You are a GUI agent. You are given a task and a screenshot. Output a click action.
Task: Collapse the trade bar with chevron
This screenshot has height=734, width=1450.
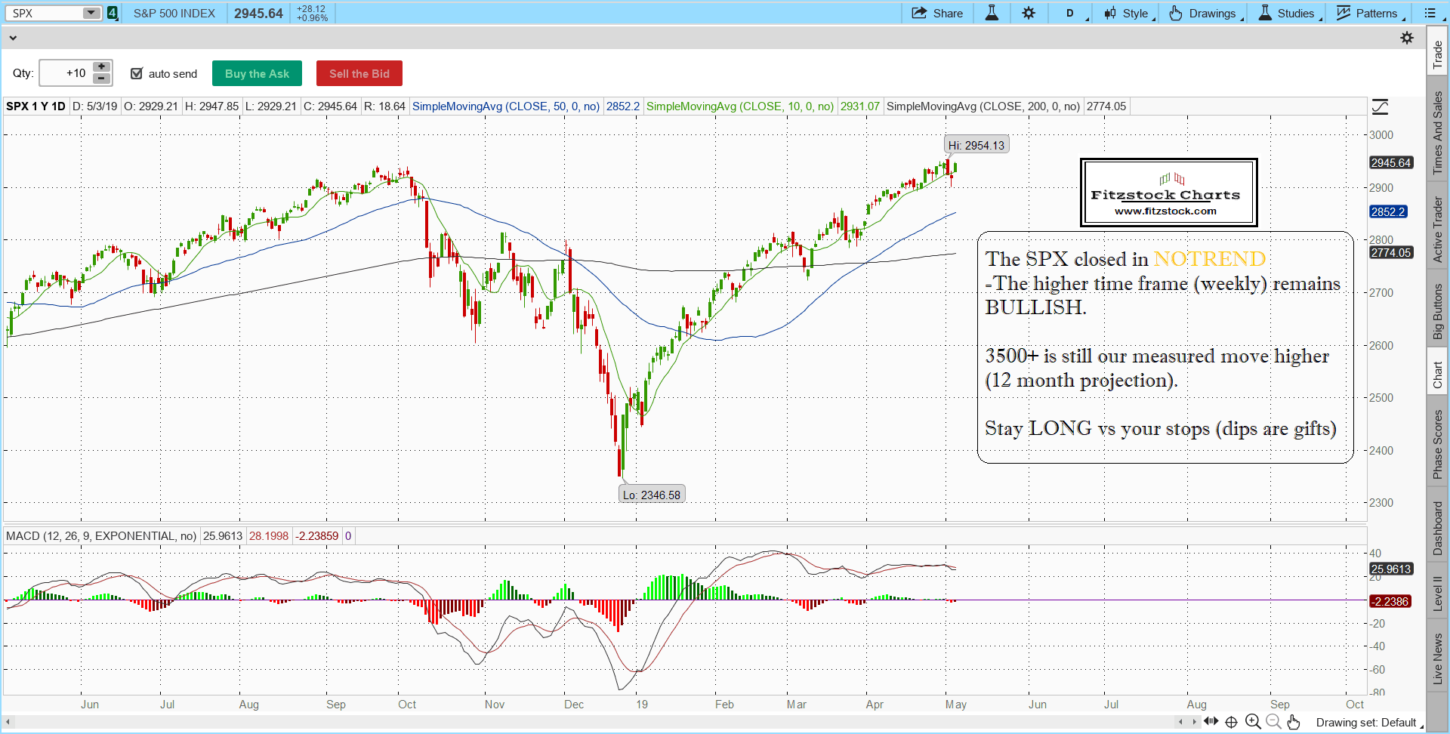point(13,38)
